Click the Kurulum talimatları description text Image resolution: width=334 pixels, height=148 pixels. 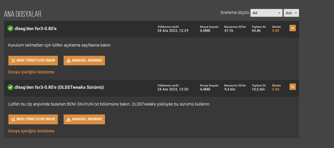click(60, 45)
